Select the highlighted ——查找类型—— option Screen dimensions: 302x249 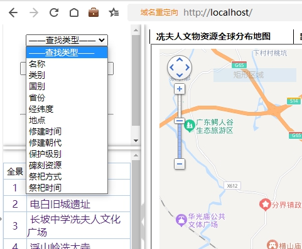pos(67,53)
